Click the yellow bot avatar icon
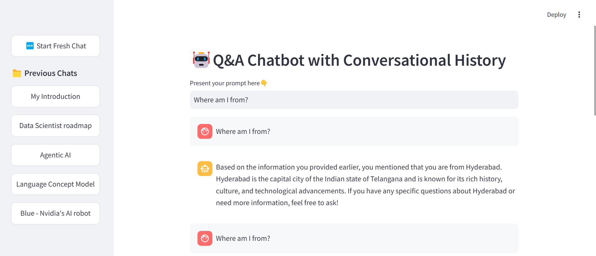The height and width of the screenshot is (256, 596). pos(205,168)
